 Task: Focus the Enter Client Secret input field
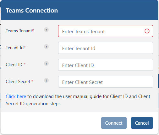(106, 82)
